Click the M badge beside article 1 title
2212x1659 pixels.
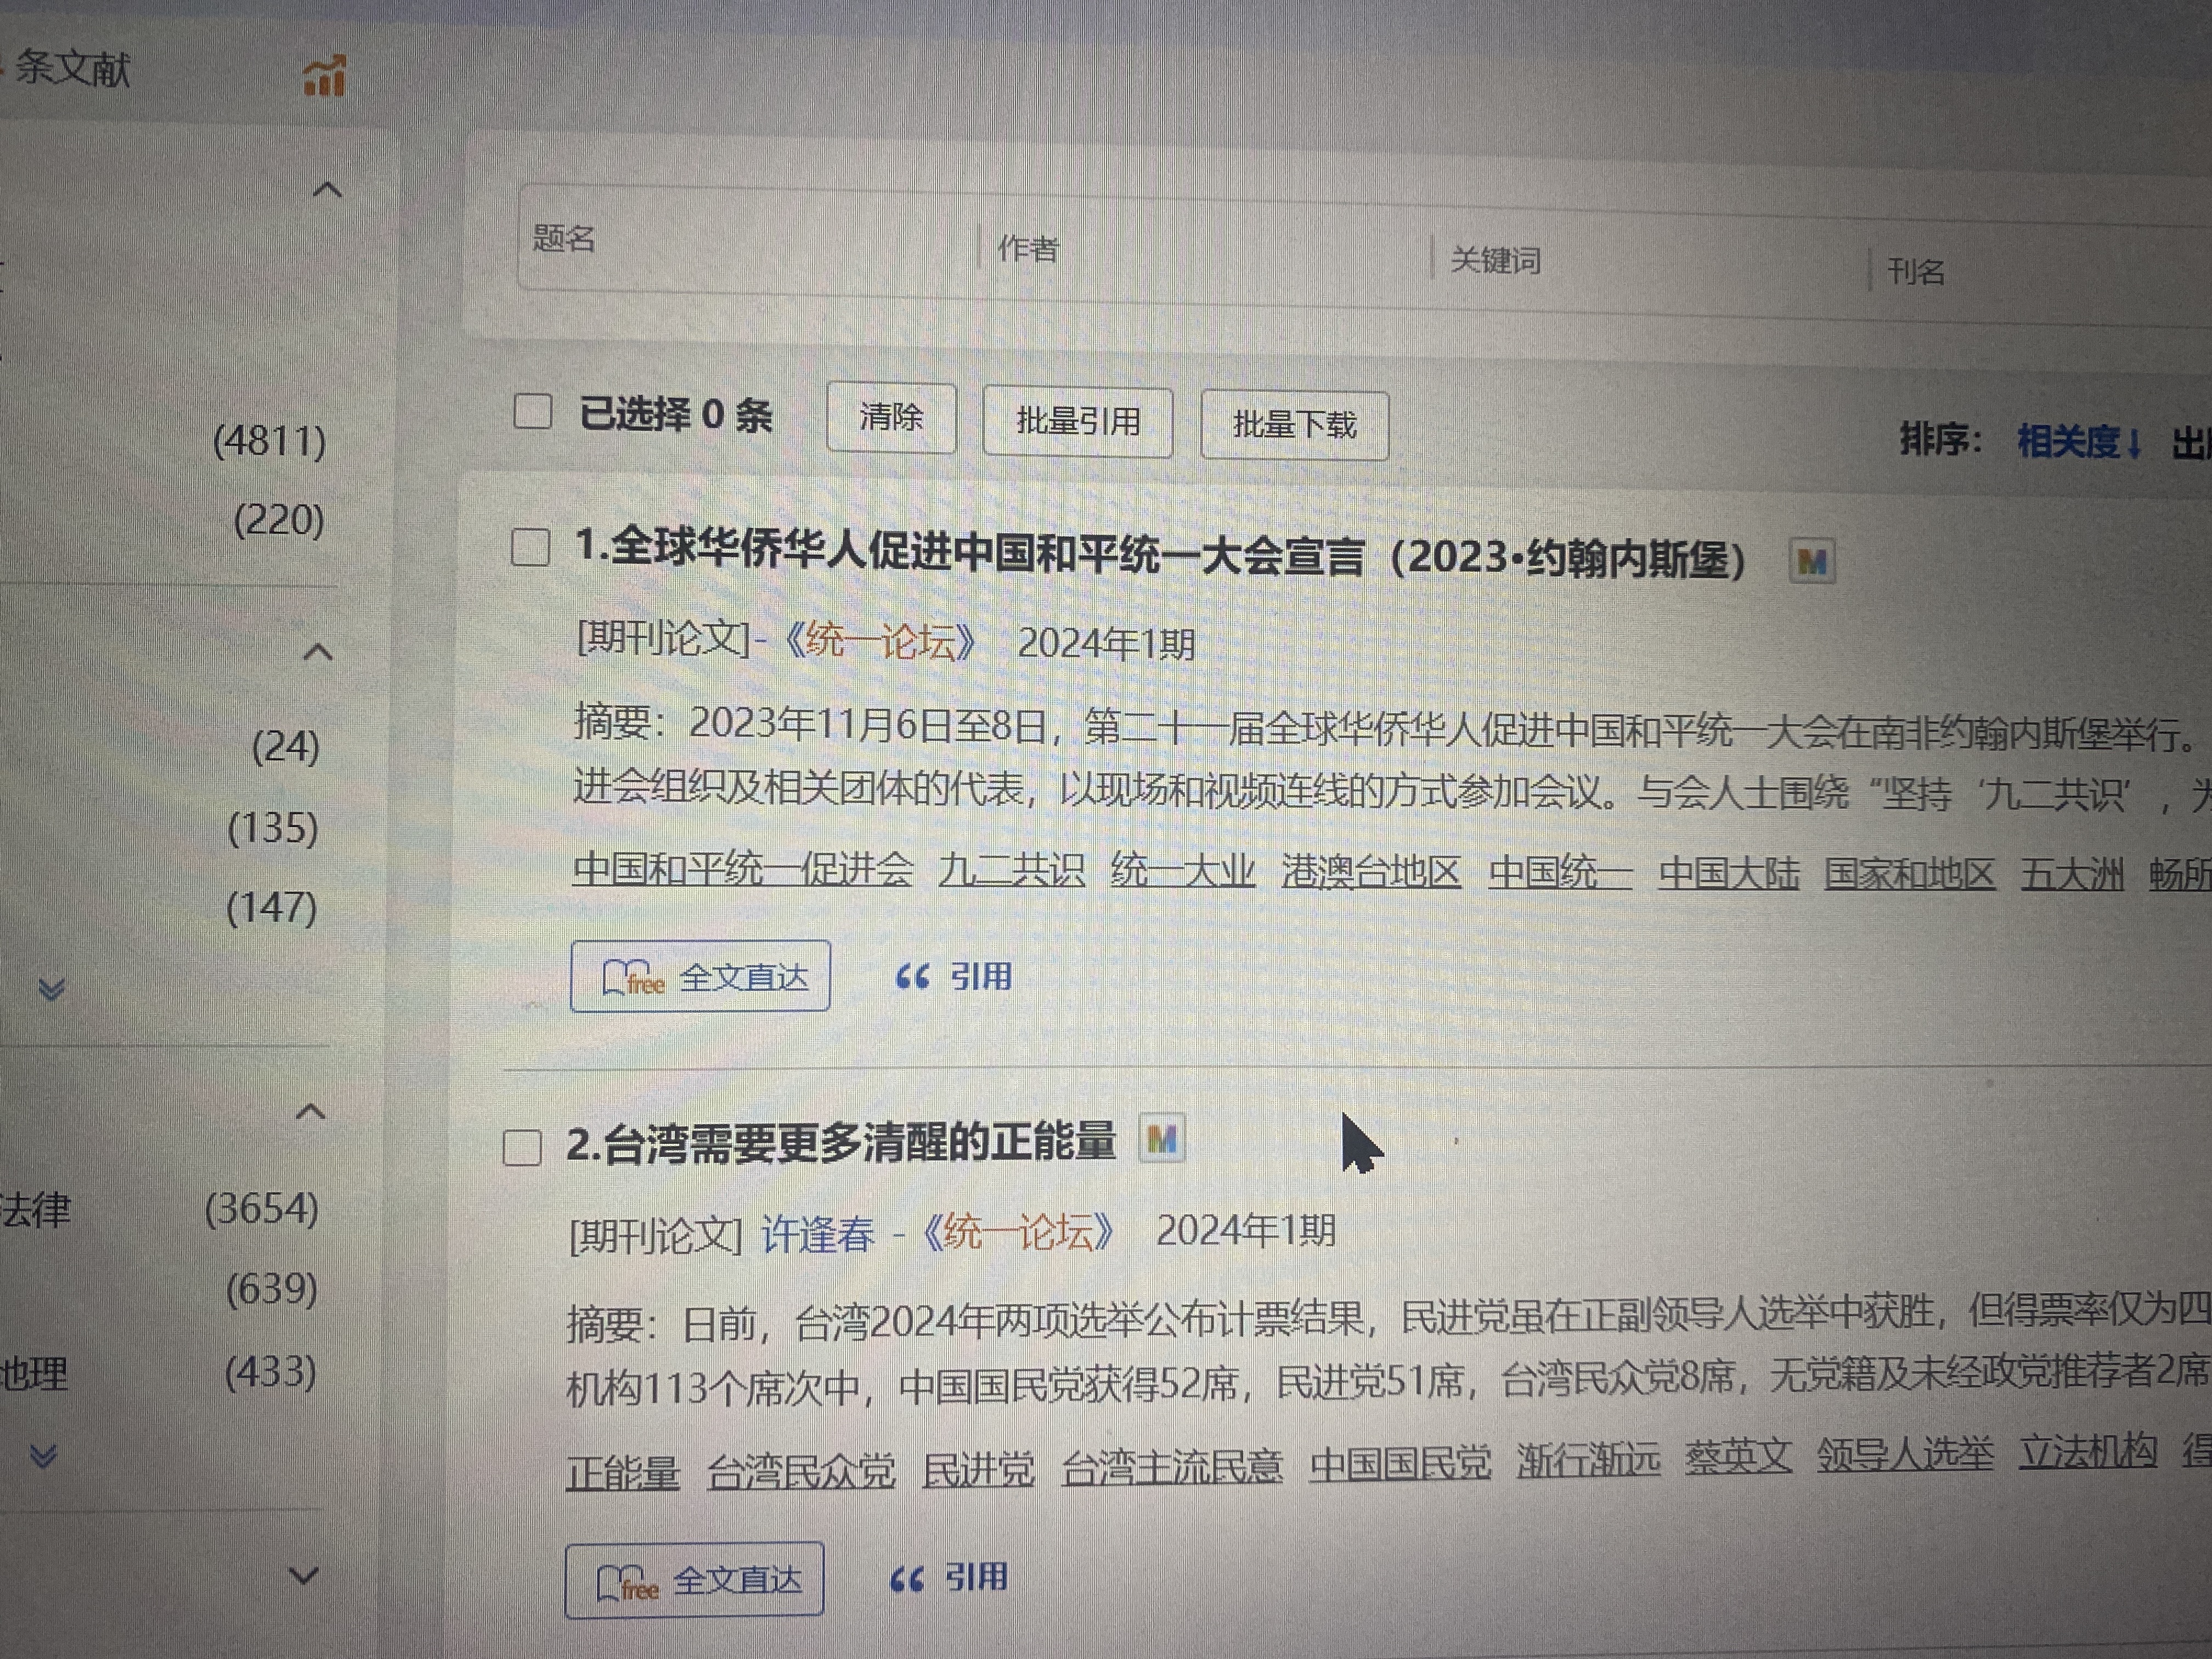1811,562
